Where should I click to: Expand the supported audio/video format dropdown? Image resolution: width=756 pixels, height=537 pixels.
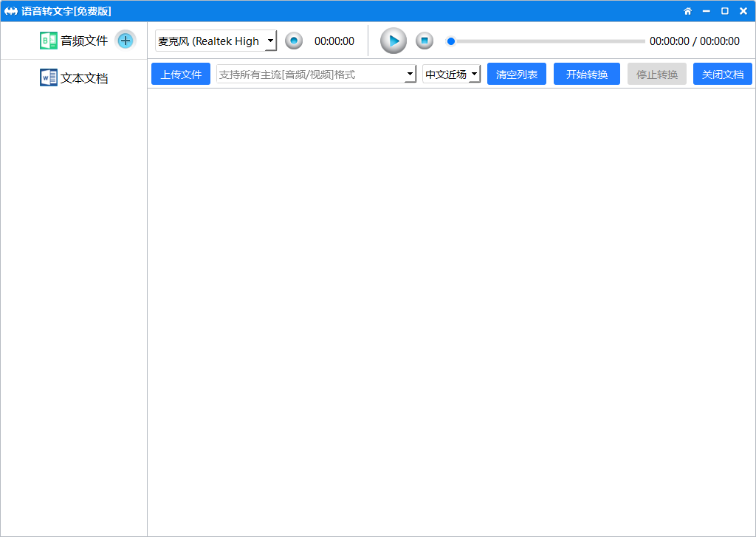click(x=410, y=75)
